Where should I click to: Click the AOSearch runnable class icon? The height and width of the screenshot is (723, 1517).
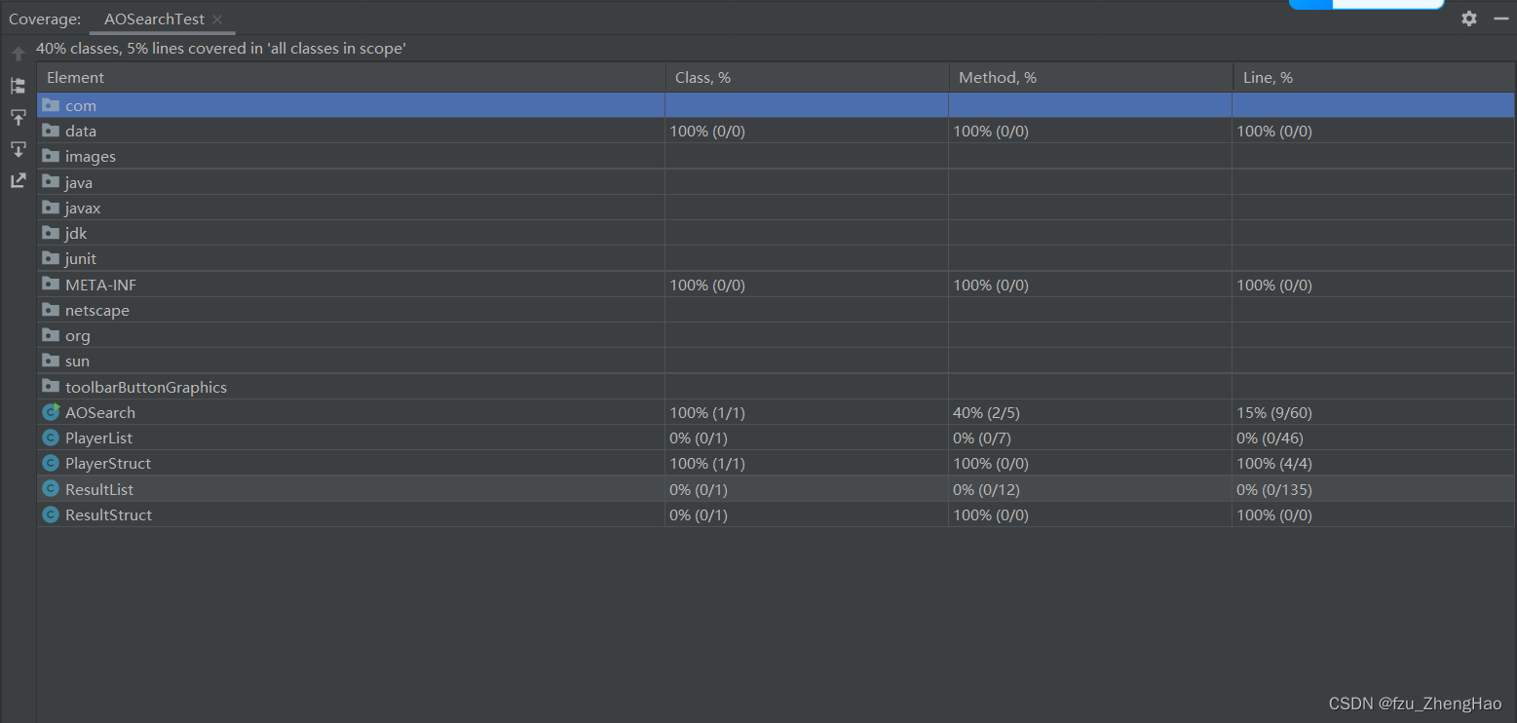52,411
